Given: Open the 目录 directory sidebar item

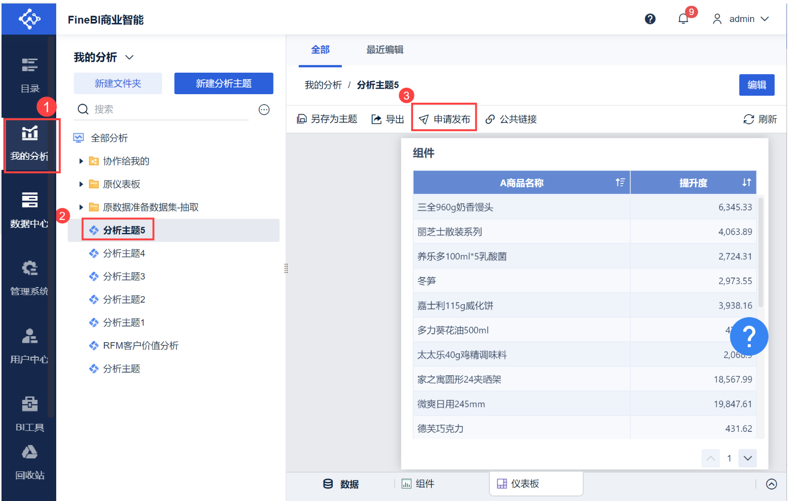Looking at the screenshot, I should [x=30, y=75].
